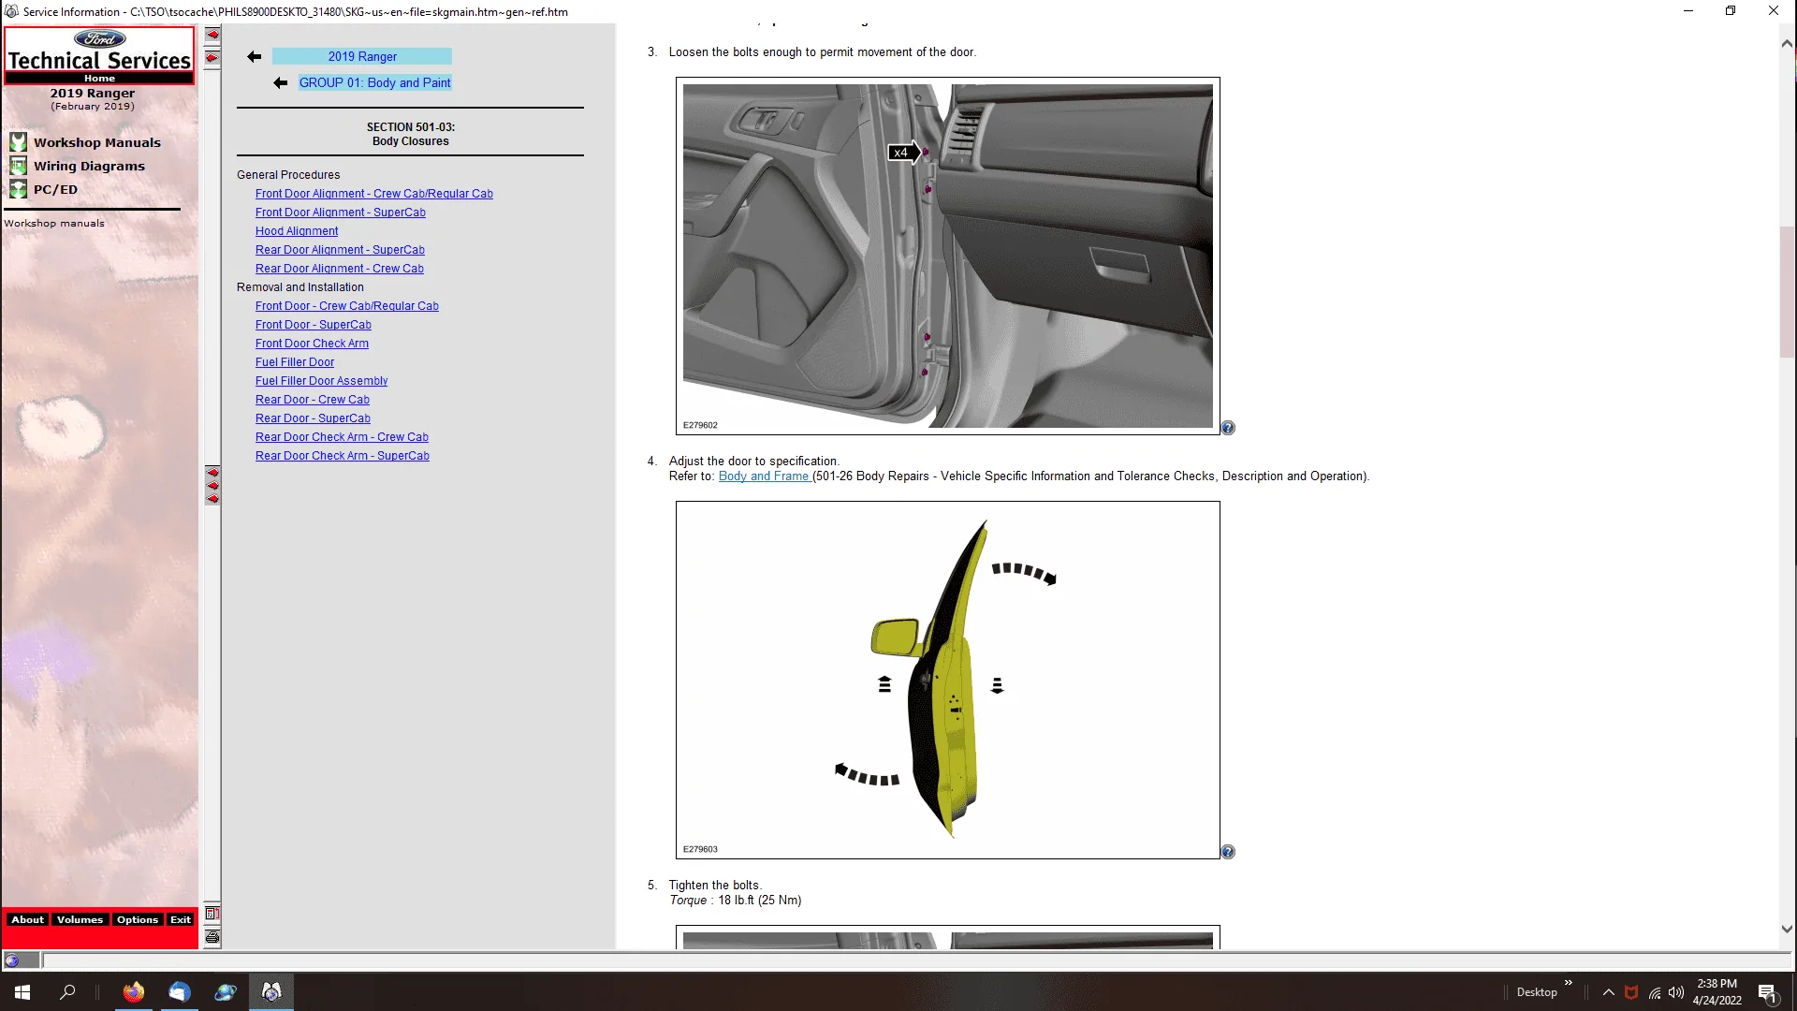Click the Desktop toolbar label in taskbar

click(1537, 992)
